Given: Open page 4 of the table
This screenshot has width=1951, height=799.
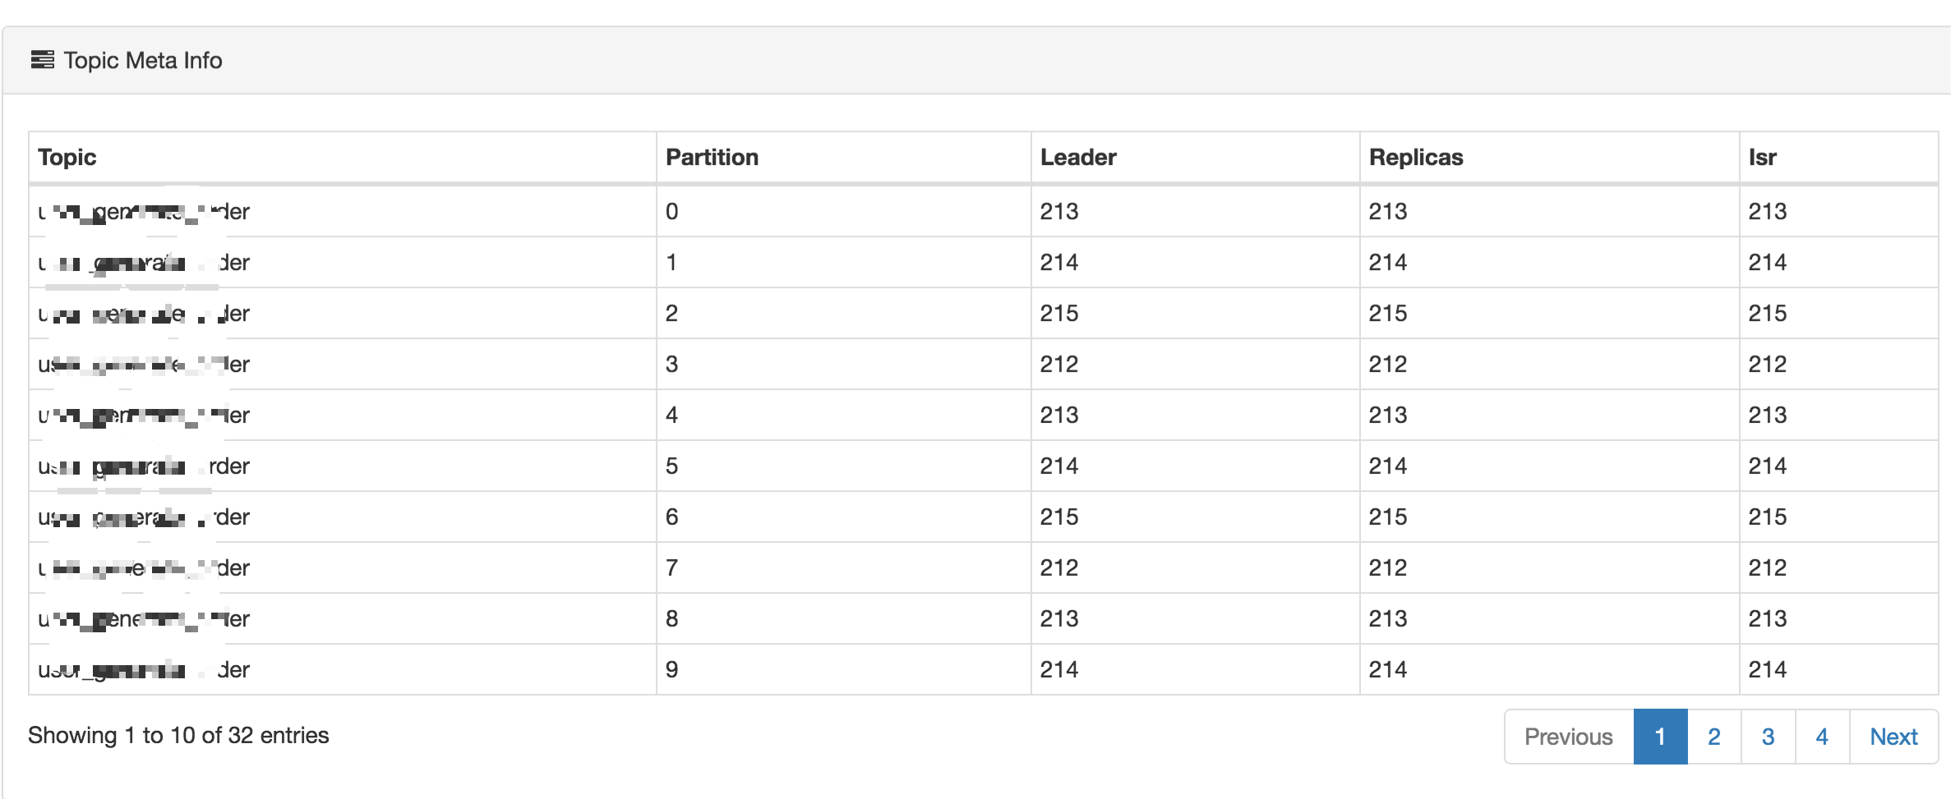Looking at the screenshot, I should (1822, 737).
